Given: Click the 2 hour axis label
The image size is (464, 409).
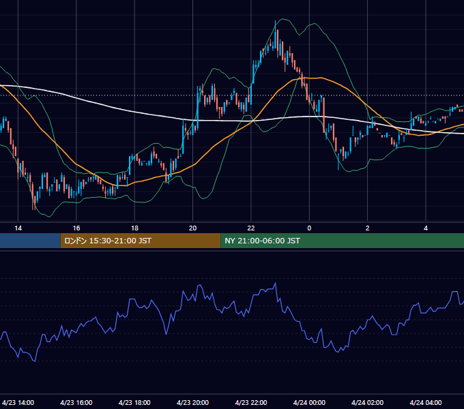Looking at the screenshot, I should coord(368,228).
